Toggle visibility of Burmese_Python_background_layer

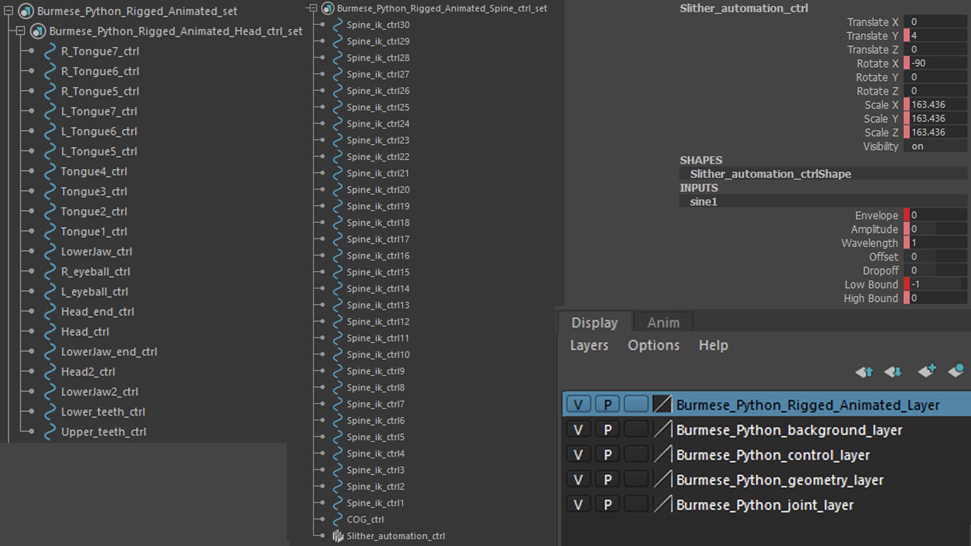[x=578, y=430]
